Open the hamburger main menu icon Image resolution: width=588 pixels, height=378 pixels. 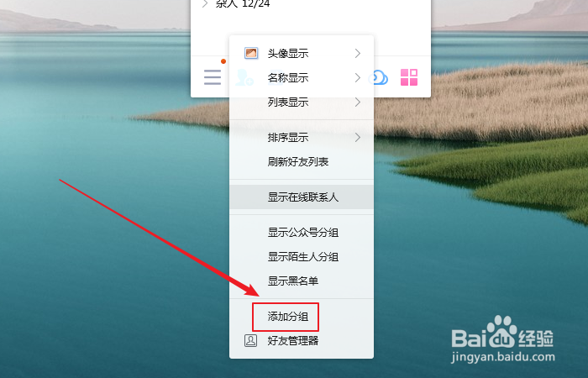213,77
